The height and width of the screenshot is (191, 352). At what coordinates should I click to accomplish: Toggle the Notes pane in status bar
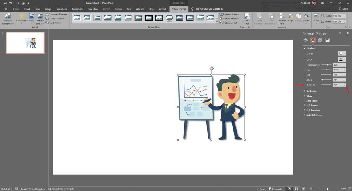click(x=261, y=189)
